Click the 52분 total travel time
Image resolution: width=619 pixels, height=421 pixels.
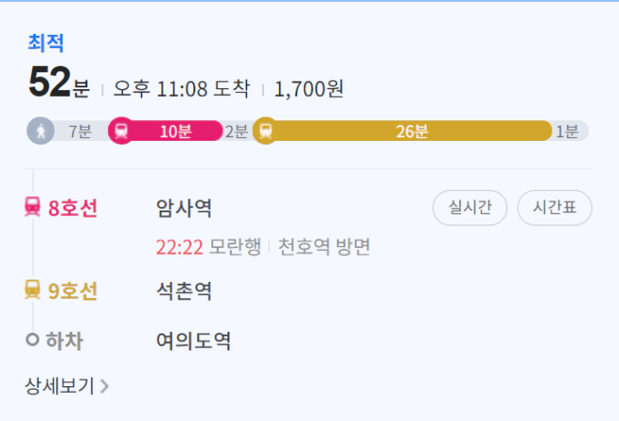[59, 82]
